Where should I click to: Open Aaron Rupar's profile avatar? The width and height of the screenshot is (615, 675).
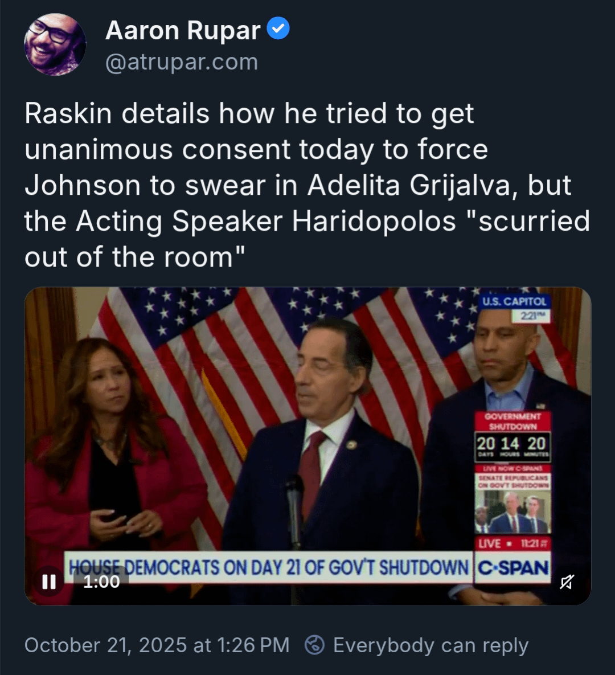[x=55, y=44]
